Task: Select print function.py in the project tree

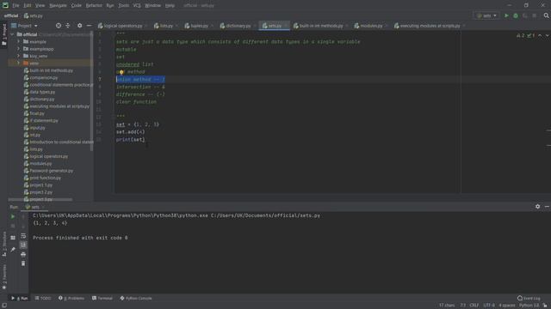Action: click(45, 178)
